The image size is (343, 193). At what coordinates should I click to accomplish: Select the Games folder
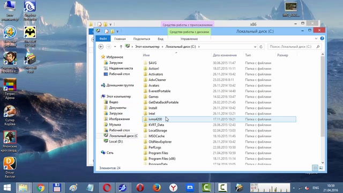(x=153, y=96)
